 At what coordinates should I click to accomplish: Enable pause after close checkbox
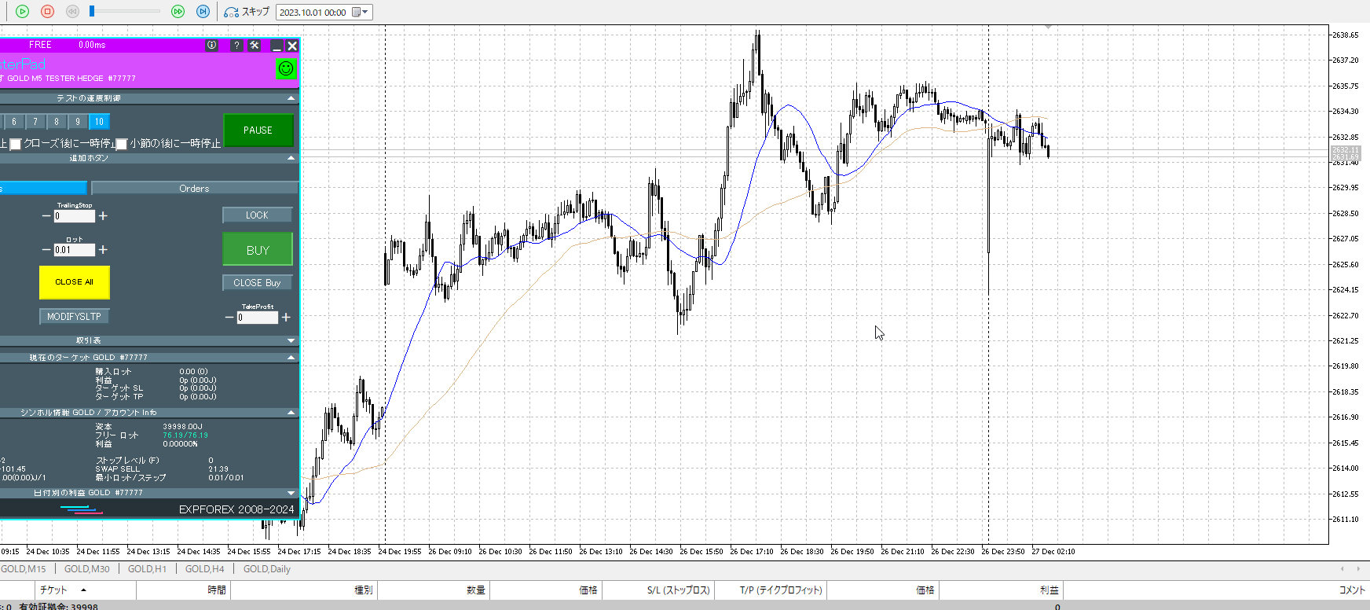pos(15,144)
